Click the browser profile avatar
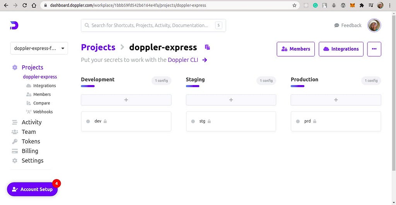 click(380, 5)
